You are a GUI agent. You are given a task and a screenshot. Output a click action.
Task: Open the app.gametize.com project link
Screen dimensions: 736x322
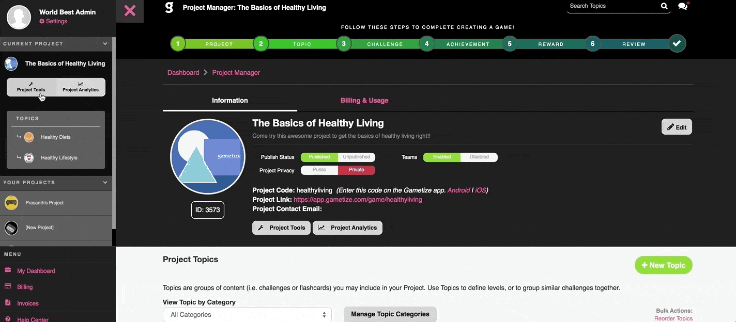(x=358, y=199)
